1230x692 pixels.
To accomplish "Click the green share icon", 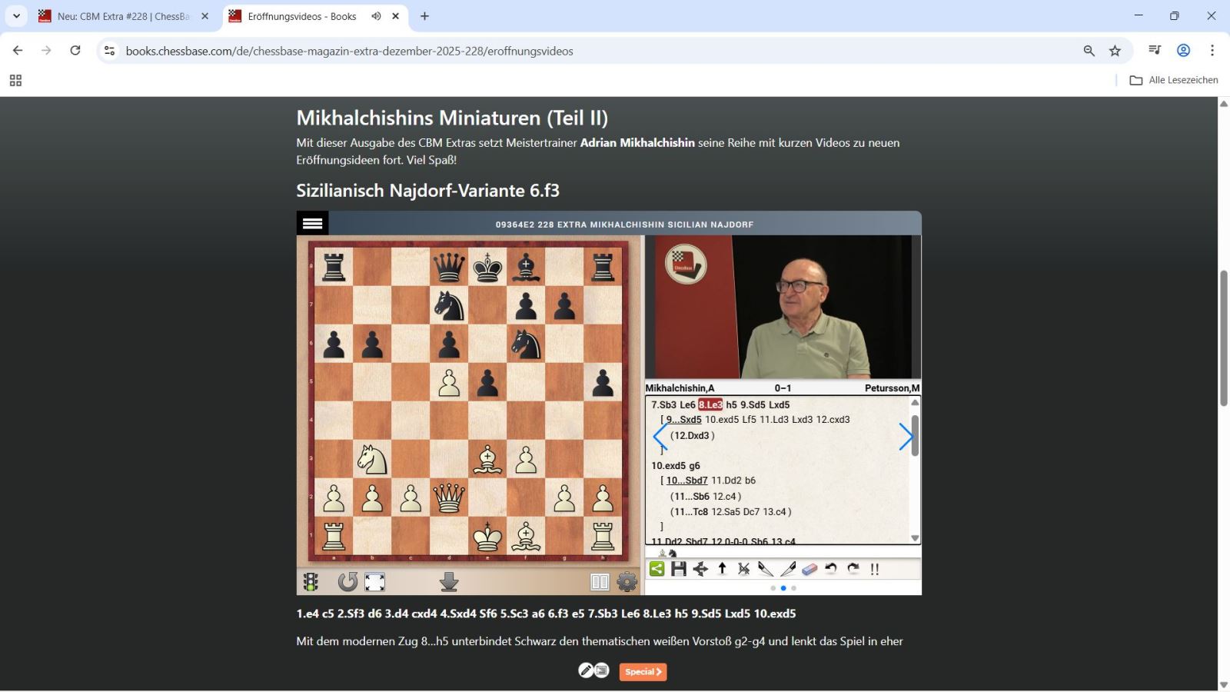I will click(657, 569).
